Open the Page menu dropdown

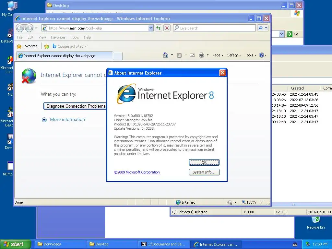click(218, 55)
